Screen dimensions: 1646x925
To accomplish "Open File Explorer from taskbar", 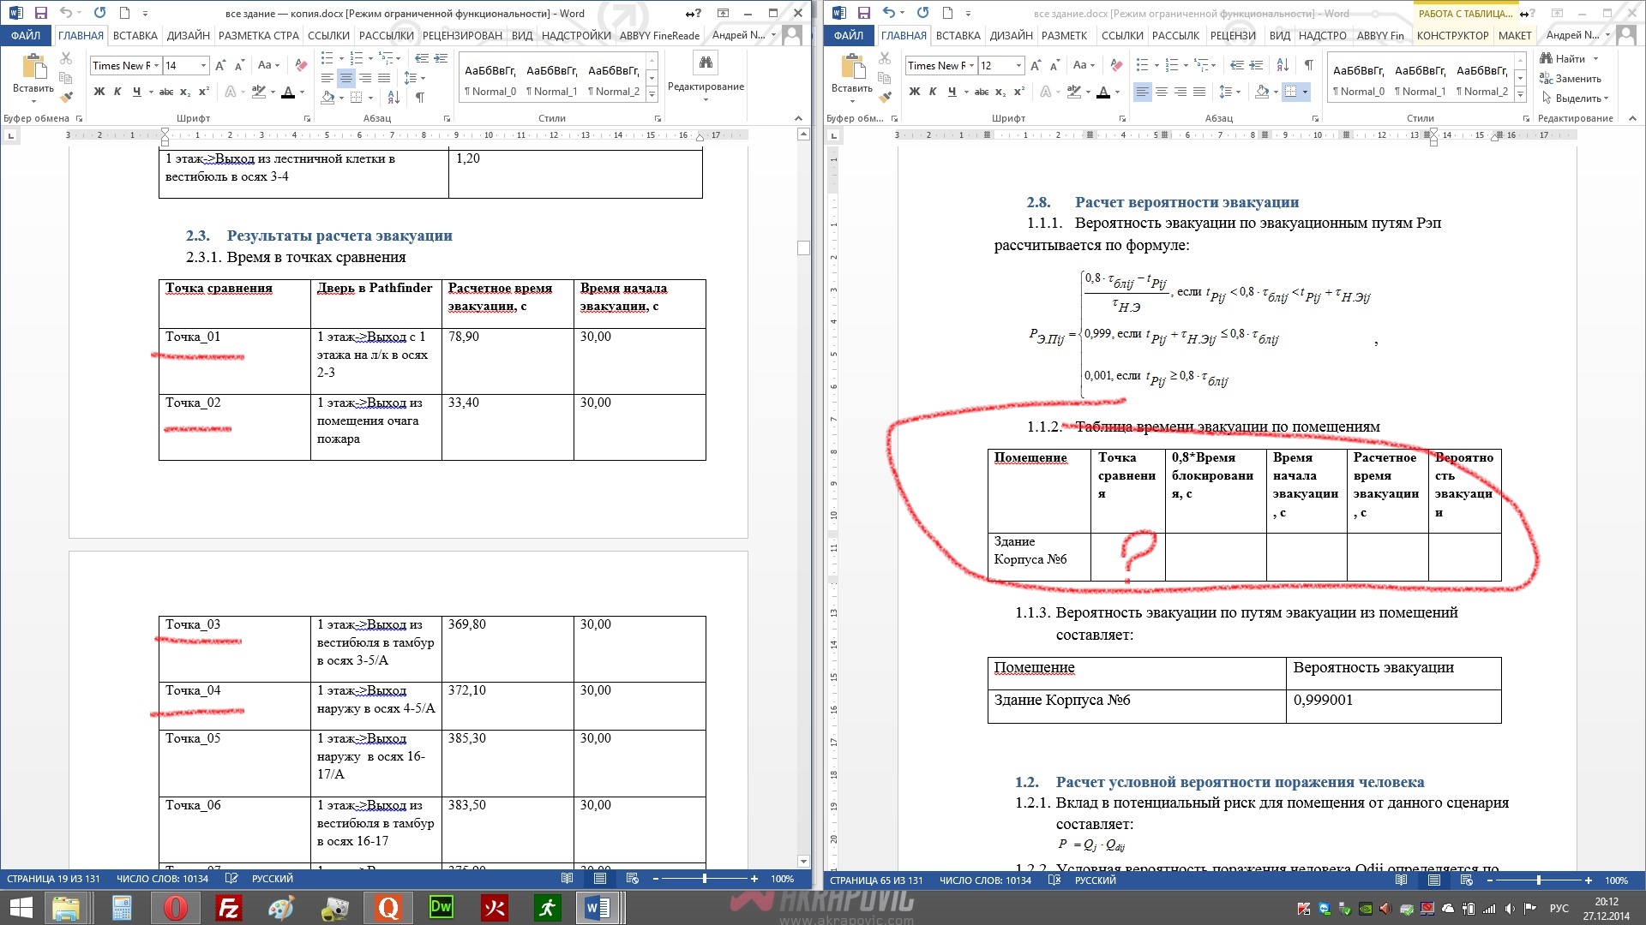I will click(x=66, y=907).
